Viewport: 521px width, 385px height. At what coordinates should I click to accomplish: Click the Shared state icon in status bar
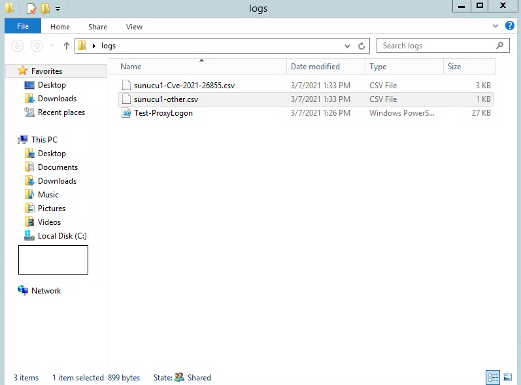pyautogui.click(x=179, y=377)
